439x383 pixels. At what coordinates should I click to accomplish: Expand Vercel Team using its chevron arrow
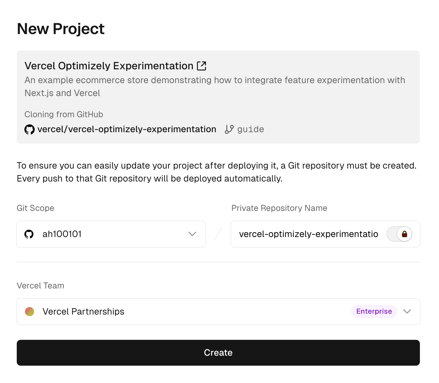click(x=407, y=312)
